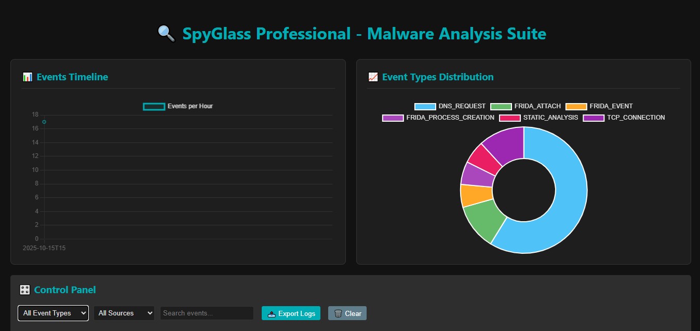
Task: Click the Clear button
Action: [x=347, y=313]
